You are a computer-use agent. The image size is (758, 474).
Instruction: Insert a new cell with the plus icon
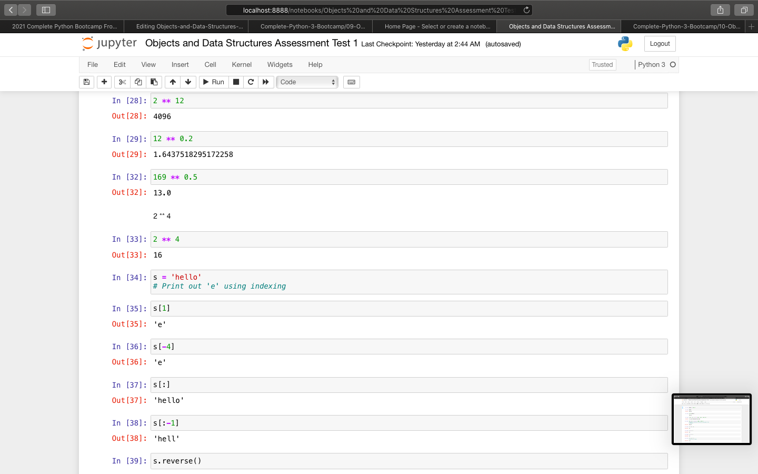tap(104, 82)
